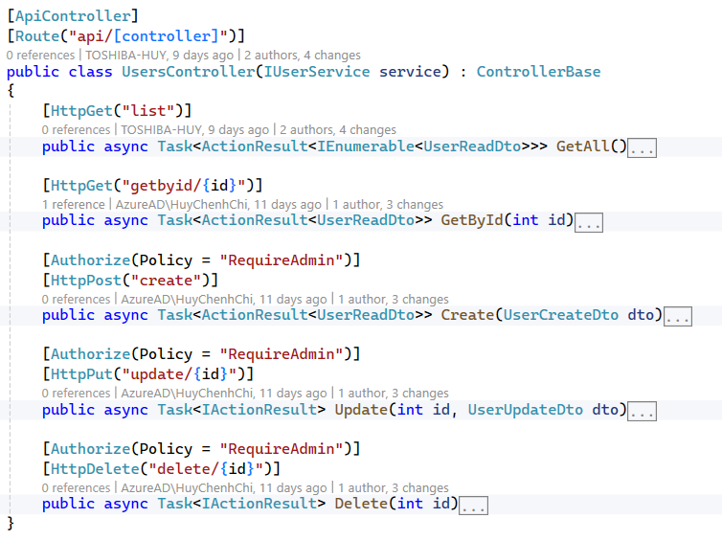Expand the collapsed GetById method body
Screen dimensions: 722x541
click(589, 222)
